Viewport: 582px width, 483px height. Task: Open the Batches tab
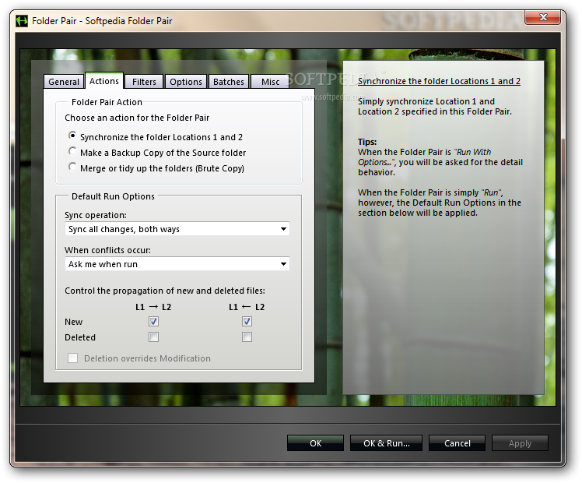(x=229, y=82)
